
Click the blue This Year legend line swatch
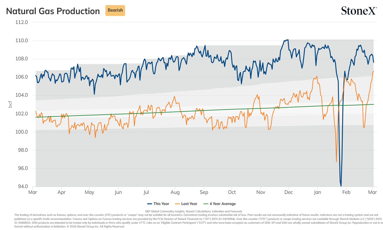(x=150, y=204)
